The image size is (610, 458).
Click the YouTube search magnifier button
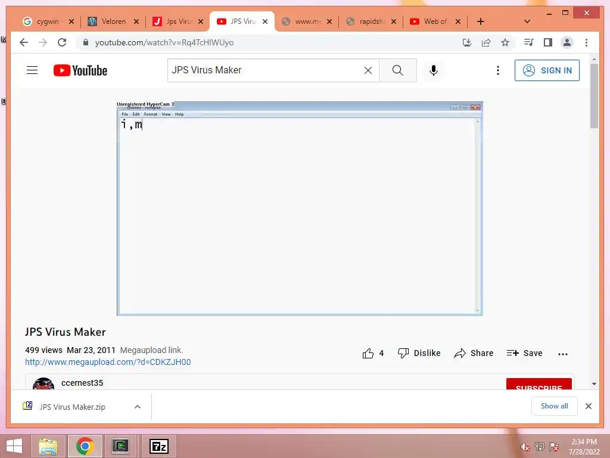[397, 70]
